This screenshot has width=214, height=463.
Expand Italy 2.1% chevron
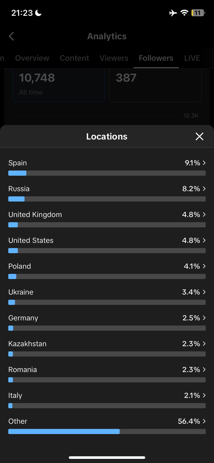204,395
